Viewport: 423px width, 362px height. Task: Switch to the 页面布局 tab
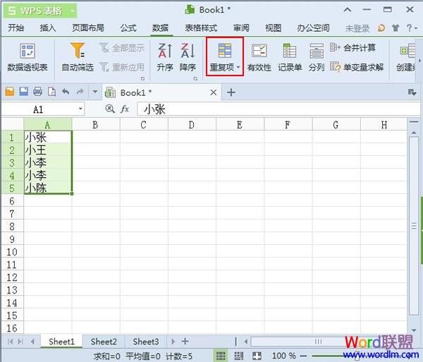(88, 28)
